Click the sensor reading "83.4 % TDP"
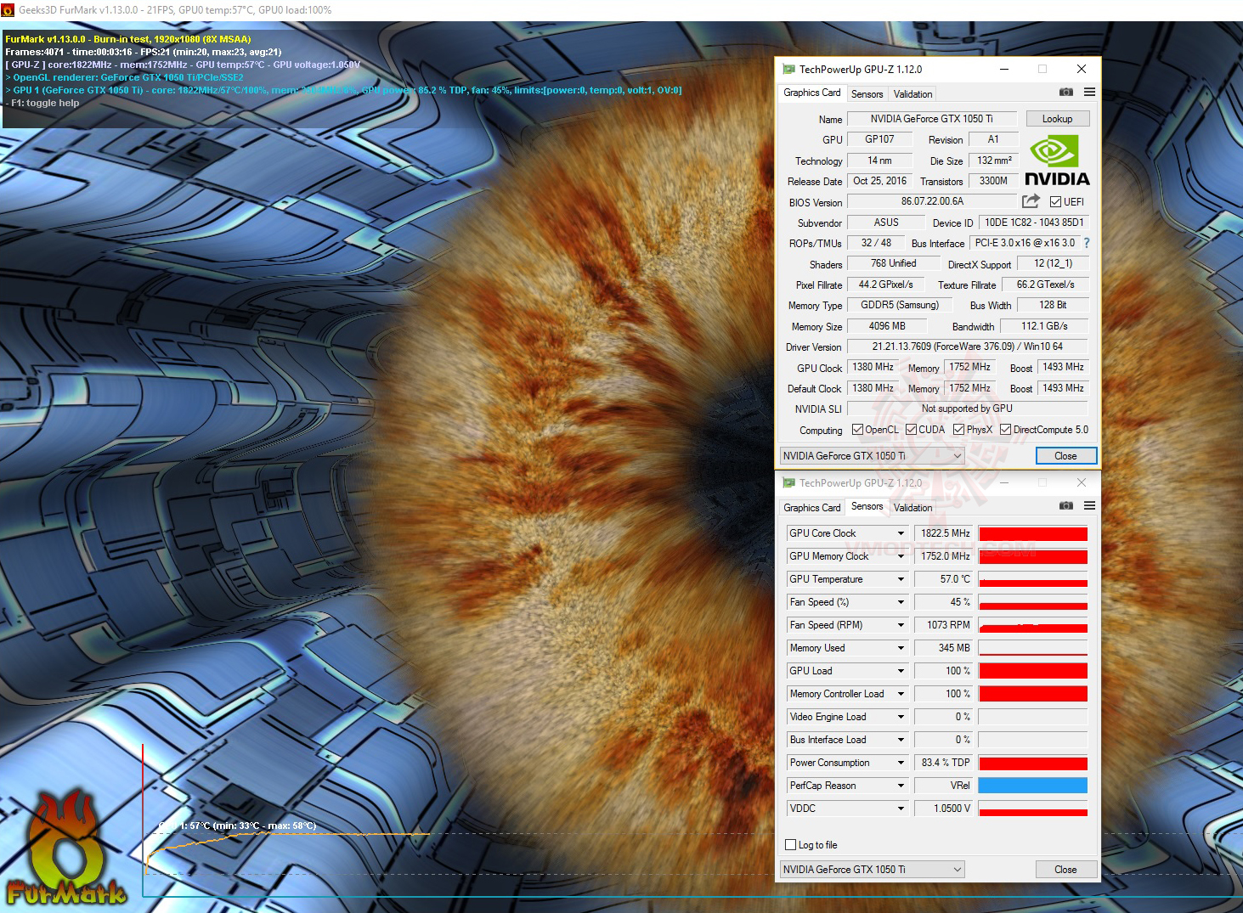 click(x=943, y=763)
